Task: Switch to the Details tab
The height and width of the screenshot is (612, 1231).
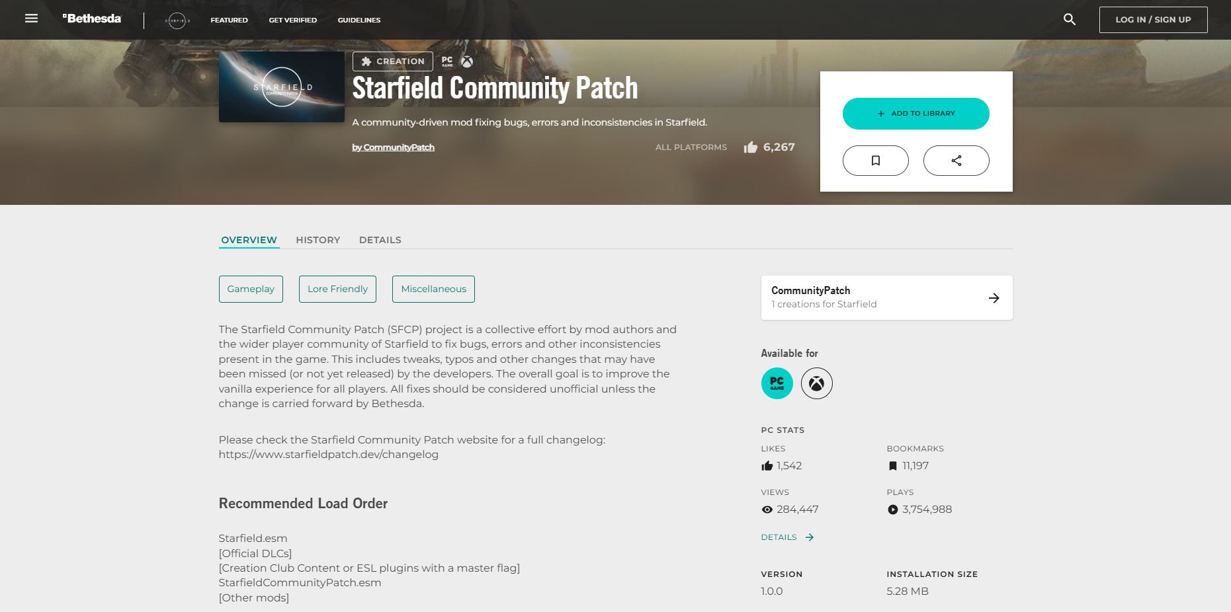Action: pos(380,240)
